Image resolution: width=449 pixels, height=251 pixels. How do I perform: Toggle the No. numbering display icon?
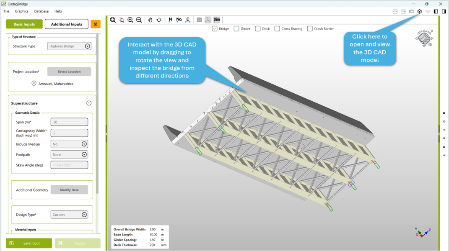[x=179, y=20]
